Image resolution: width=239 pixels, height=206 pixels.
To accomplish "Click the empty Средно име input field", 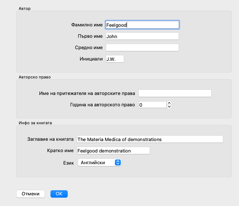I will click(x=142, y=48).
